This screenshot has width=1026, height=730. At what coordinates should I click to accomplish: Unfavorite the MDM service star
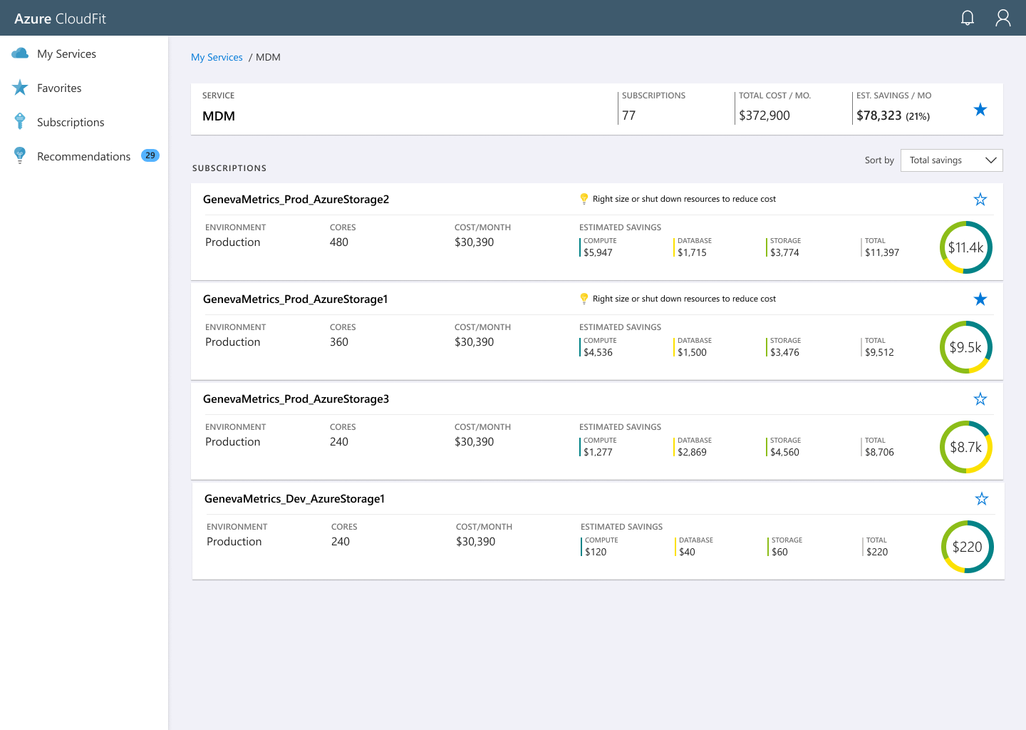(980, 109)
